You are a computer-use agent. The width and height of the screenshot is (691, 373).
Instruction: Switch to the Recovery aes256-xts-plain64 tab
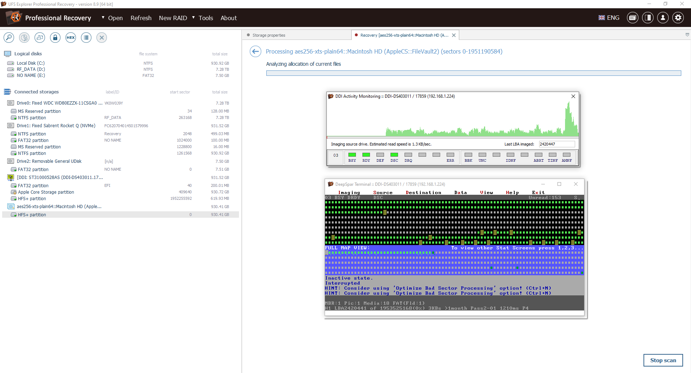tap(404, 35)
